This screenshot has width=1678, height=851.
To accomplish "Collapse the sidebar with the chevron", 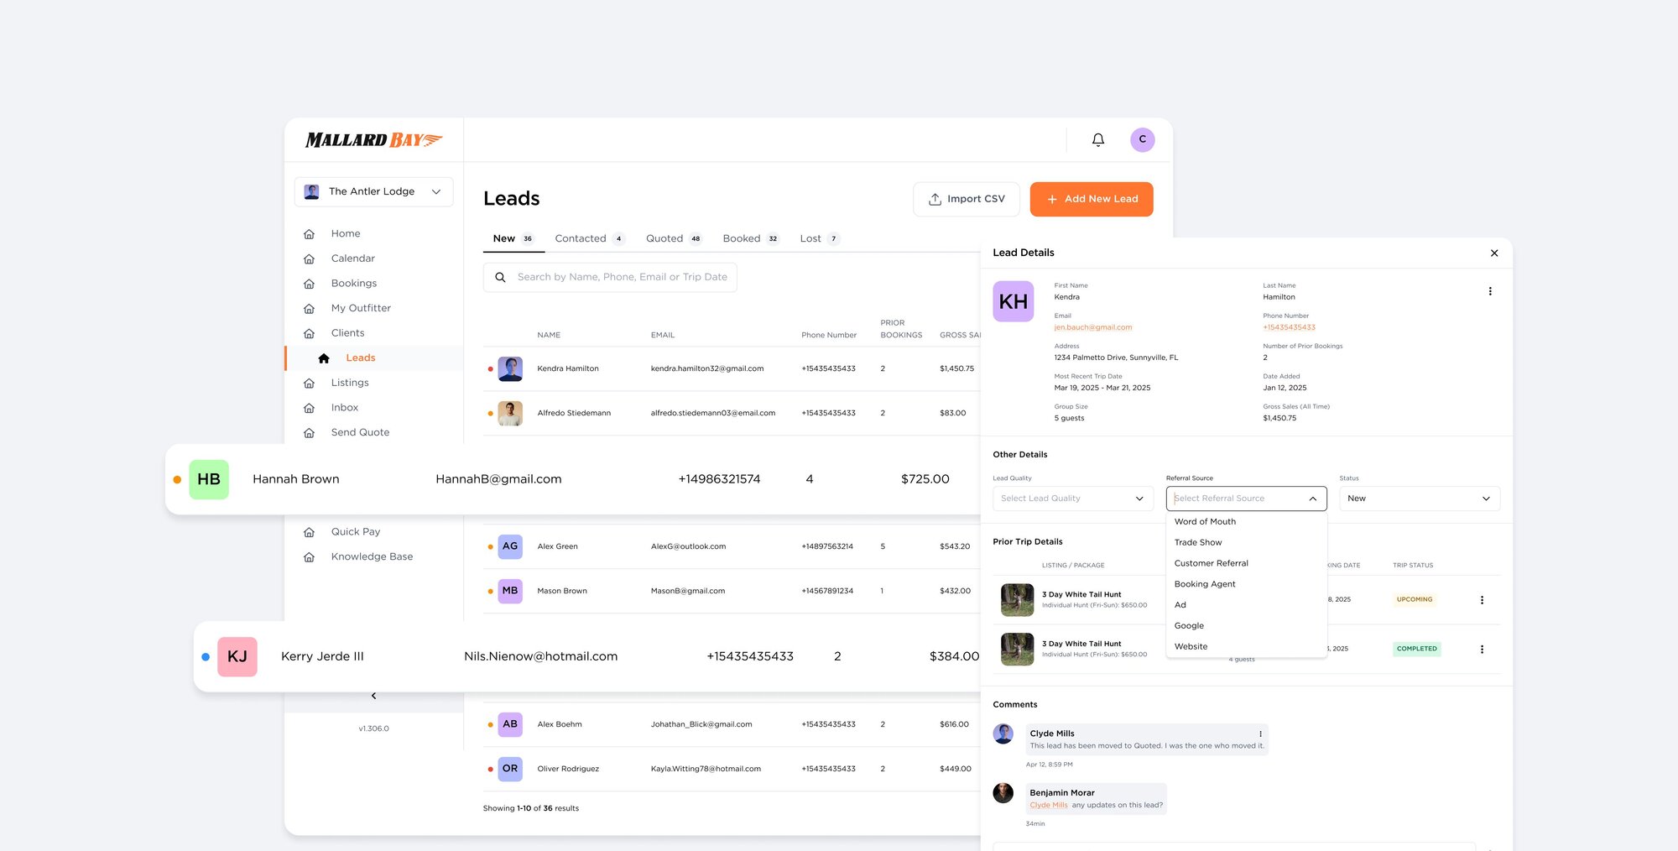I will coord(373,695).
